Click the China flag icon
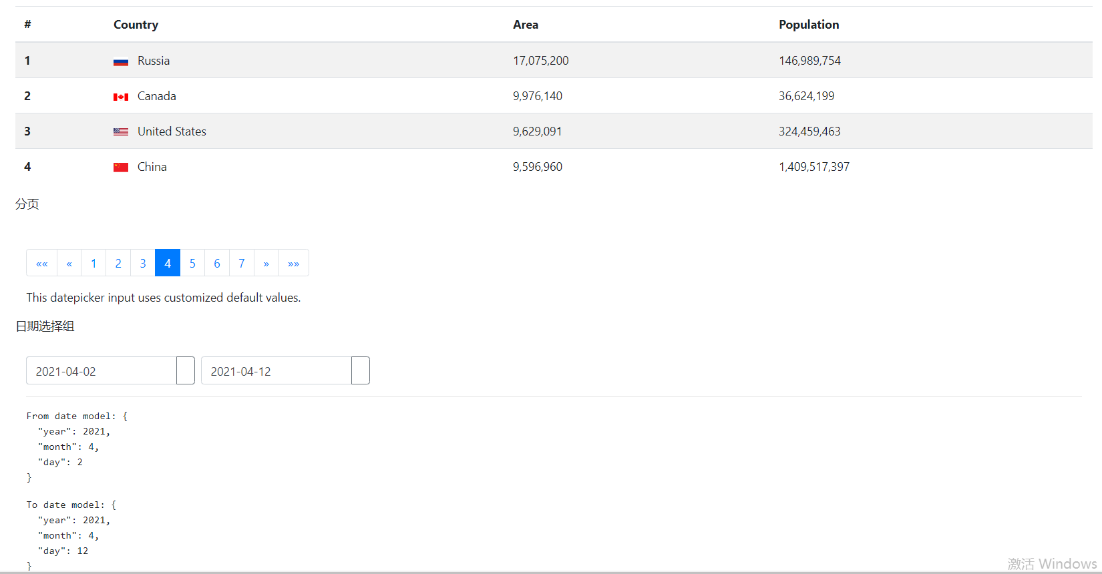This screenshot has height=574, width=1102. pyautogui.click(x=121, y=167)
